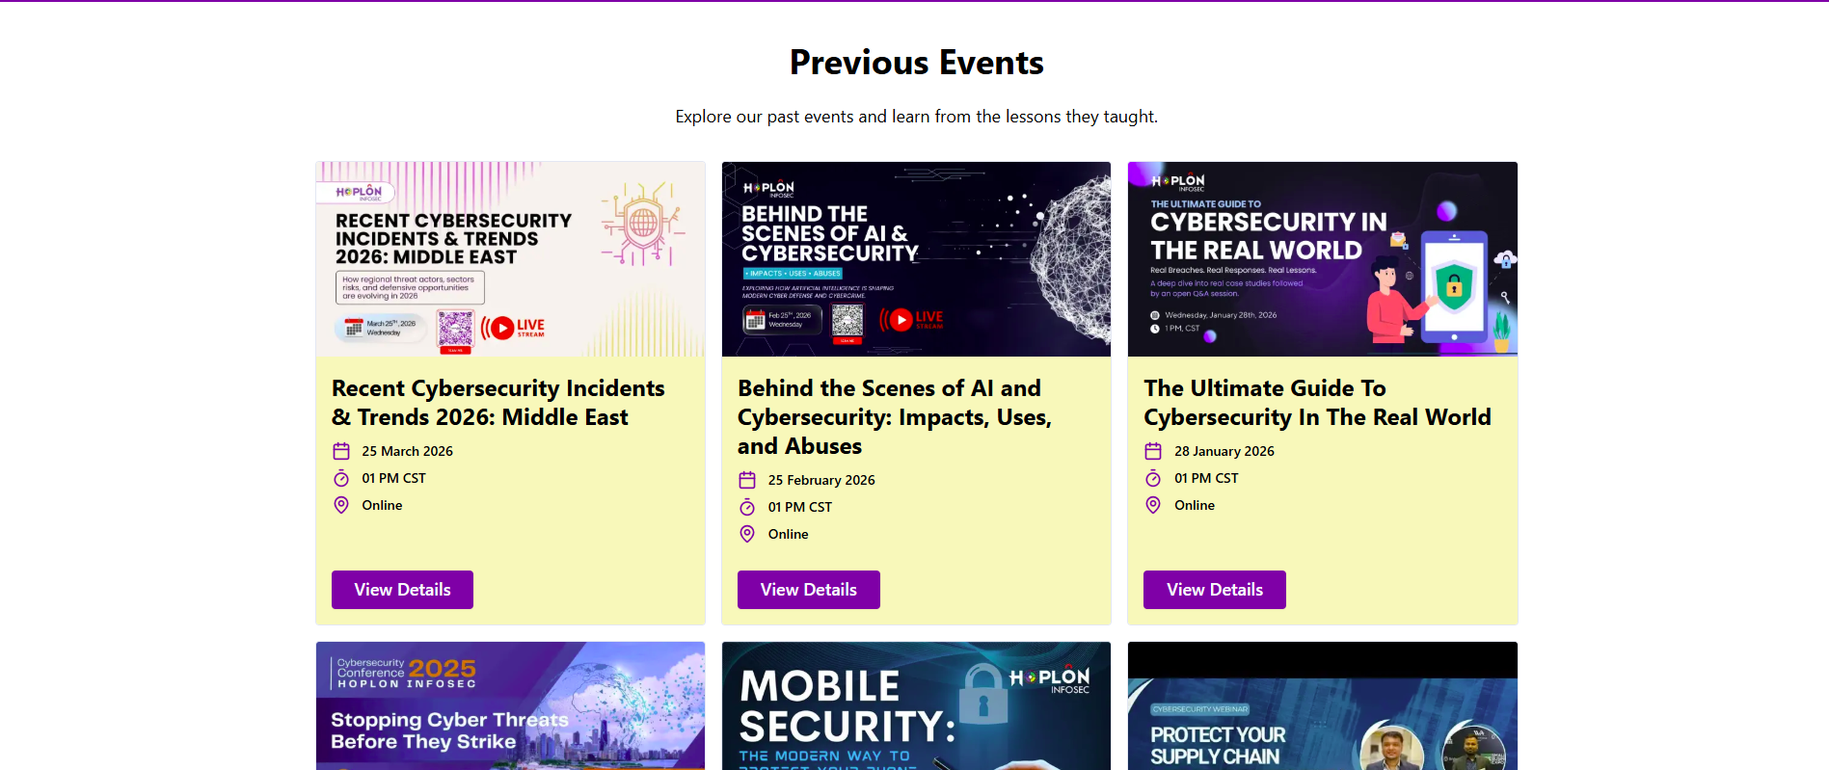Click the Mobile Security event banner
Image resolution: width=1829 pixels, height=770 pixels.
[916, 706]
